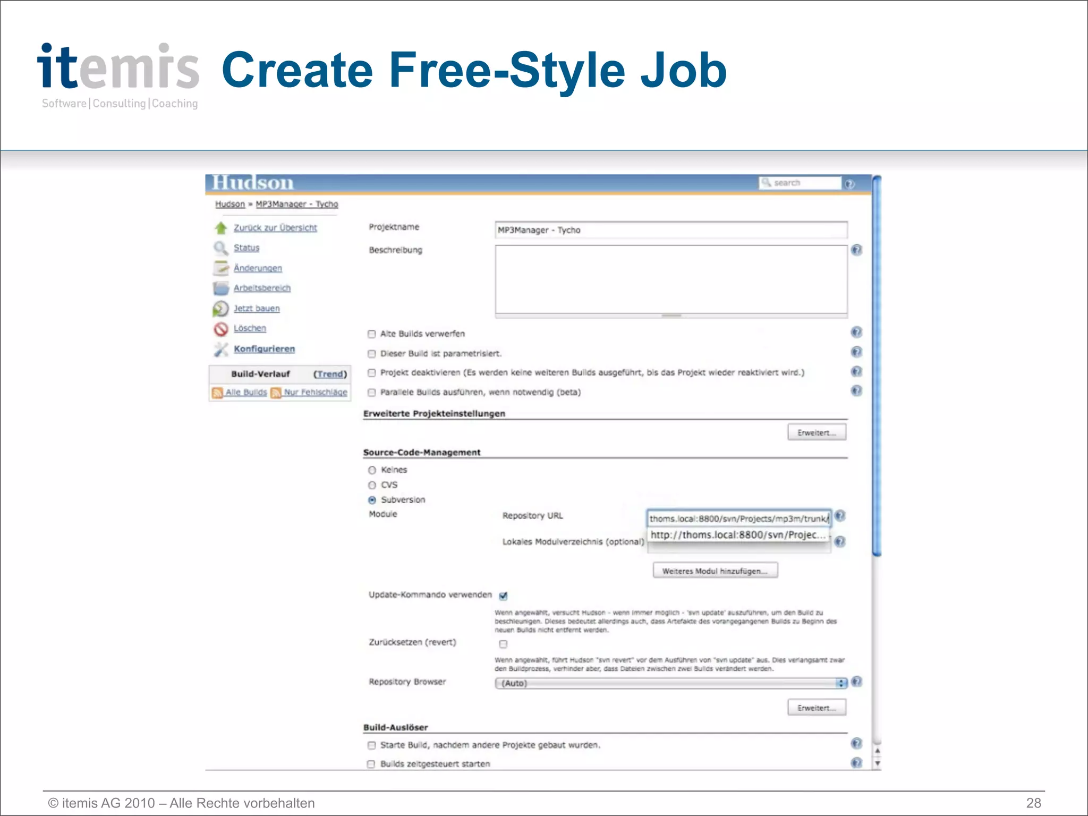The height and width of the screenshot is (816, 1088).
Task: Open Arbeitsbereich link
Action: 262,288
